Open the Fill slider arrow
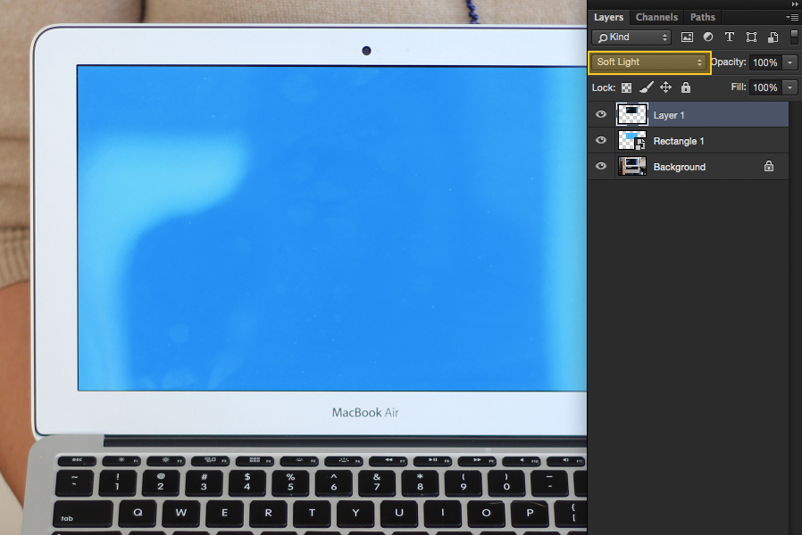802x535 pixels. coord(790,87)
